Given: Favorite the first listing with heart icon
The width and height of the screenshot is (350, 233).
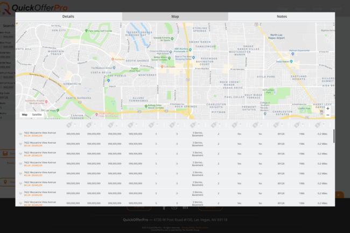Looking at the screenshot, I should click(x=20, y=134).
